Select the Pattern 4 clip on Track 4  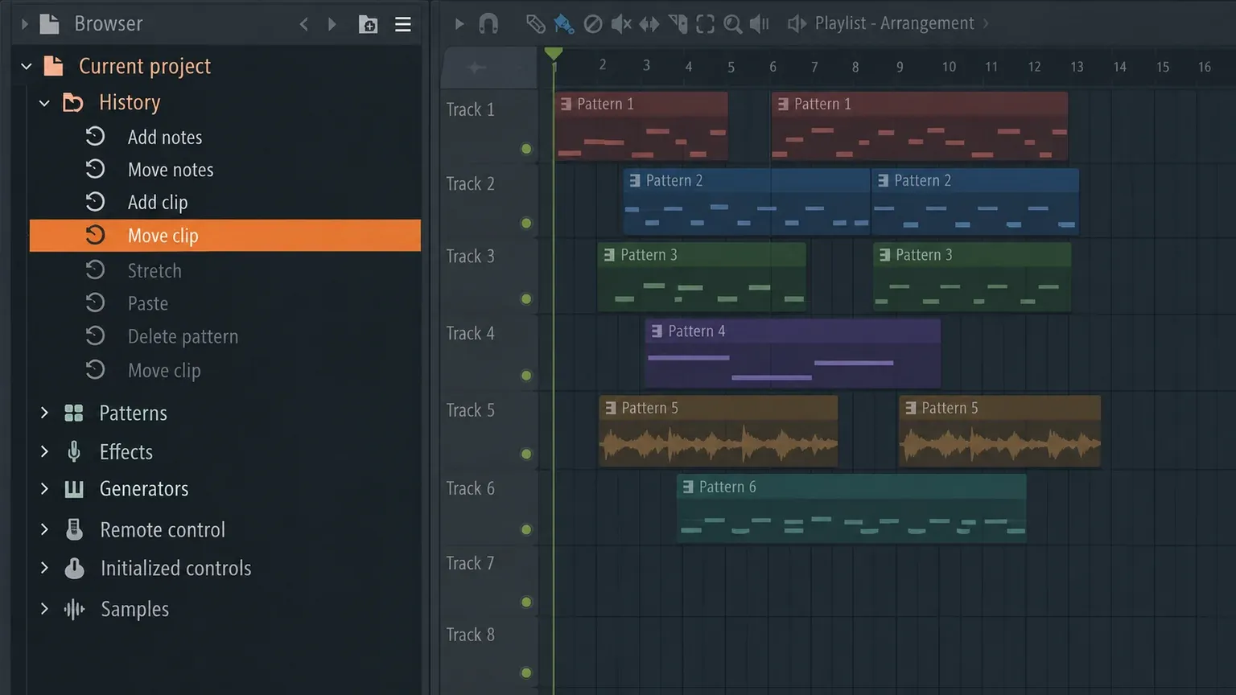coord(793,353)
